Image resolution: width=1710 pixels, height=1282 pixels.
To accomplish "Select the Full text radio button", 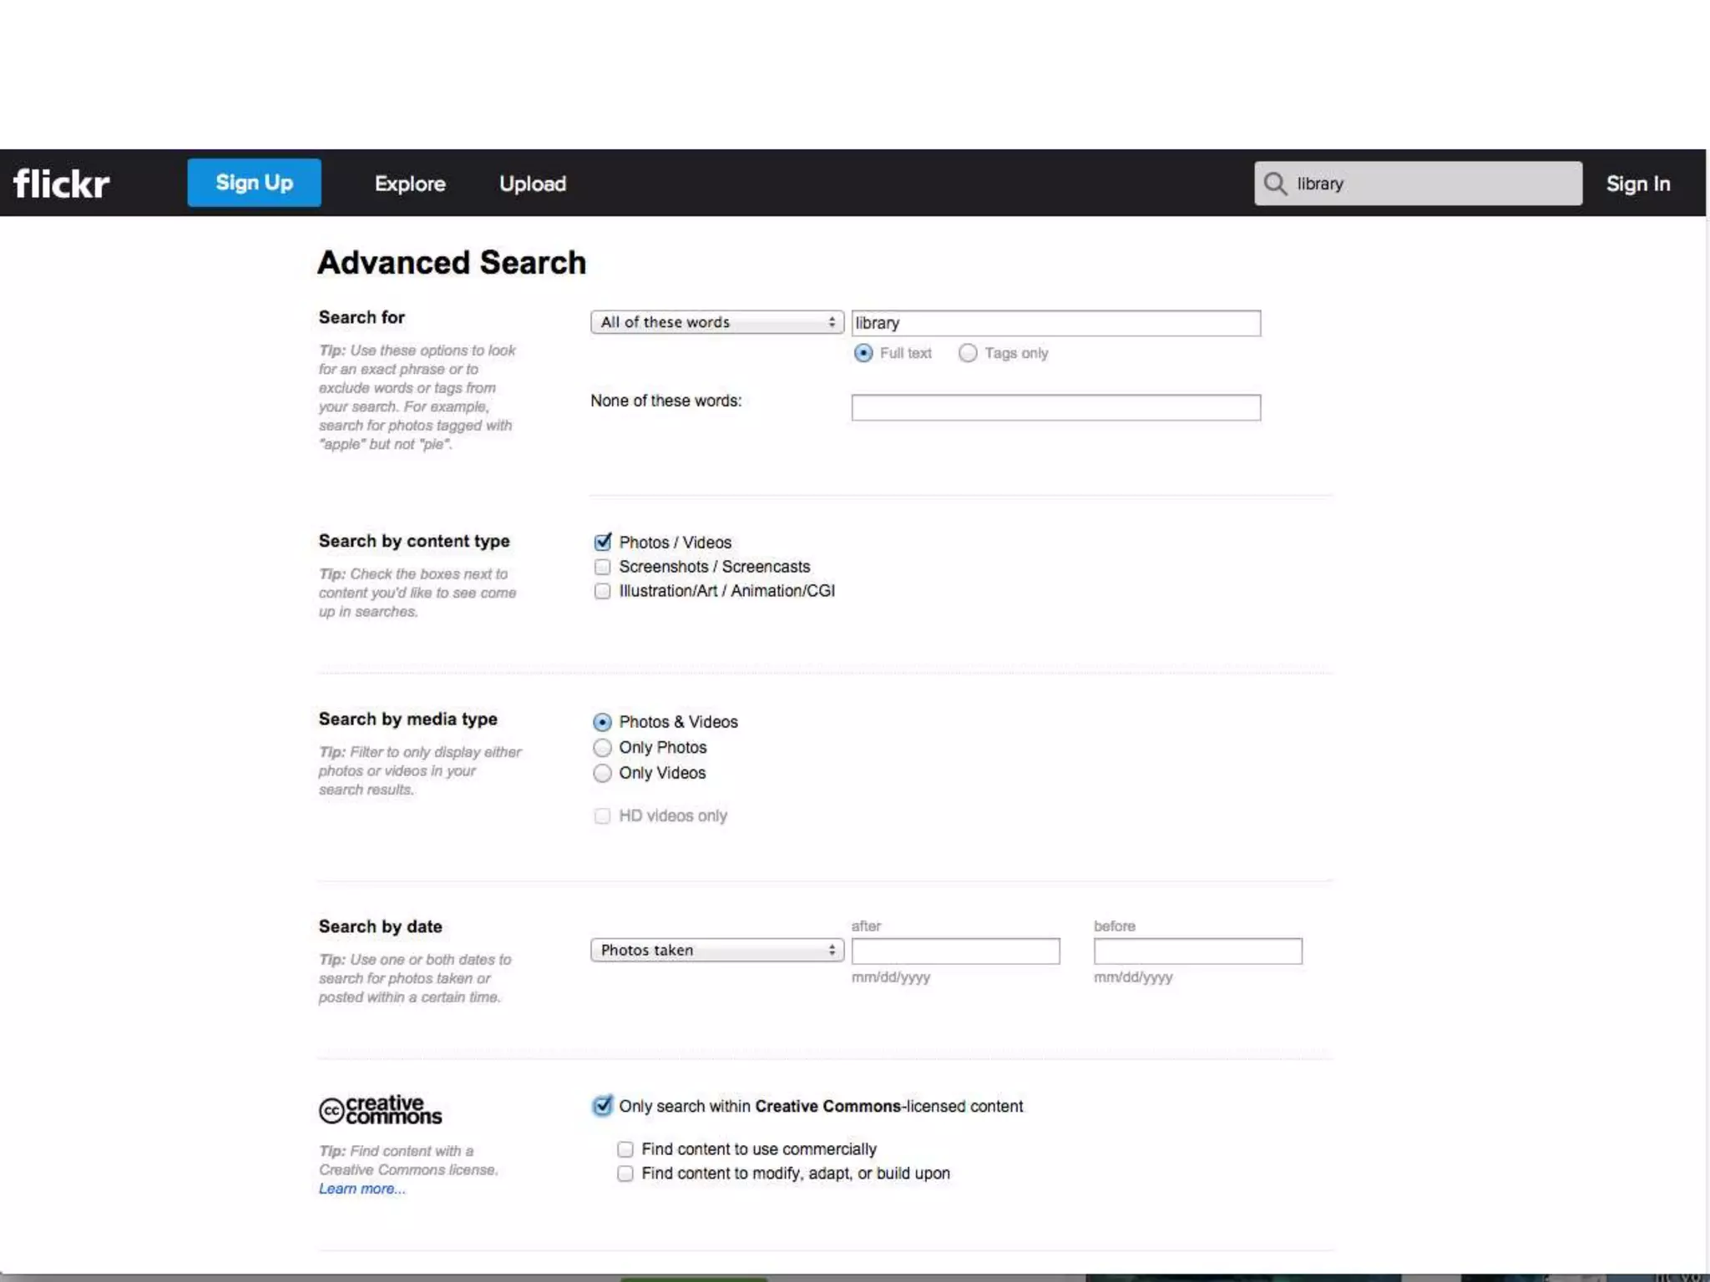I will click(x=863, y=353).
